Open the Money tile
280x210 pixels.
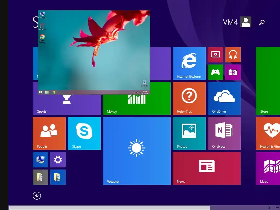(x=137, y=105)
